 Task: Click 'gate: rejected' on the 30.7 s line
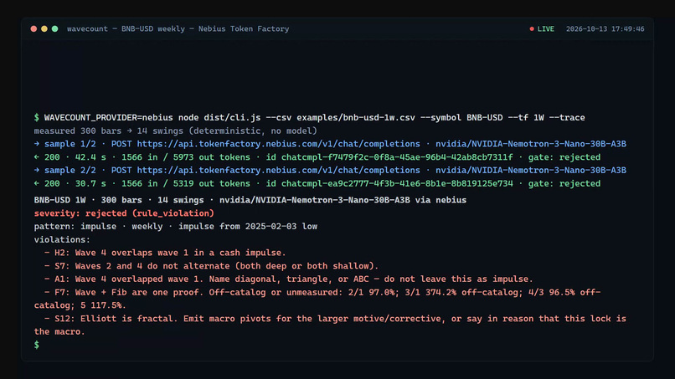(564, 183)
